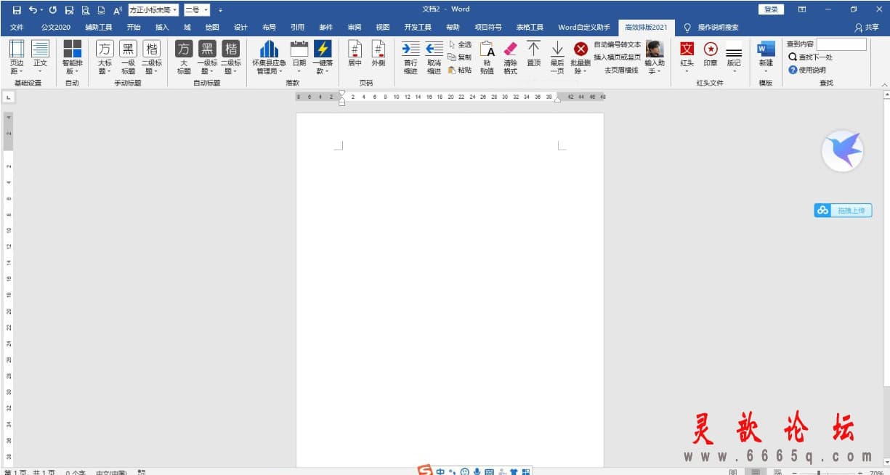Image resolution: width=890 pixels, height=475 pixels.
Task: Open the 文件 File tab
Action: tap(17, 28)
